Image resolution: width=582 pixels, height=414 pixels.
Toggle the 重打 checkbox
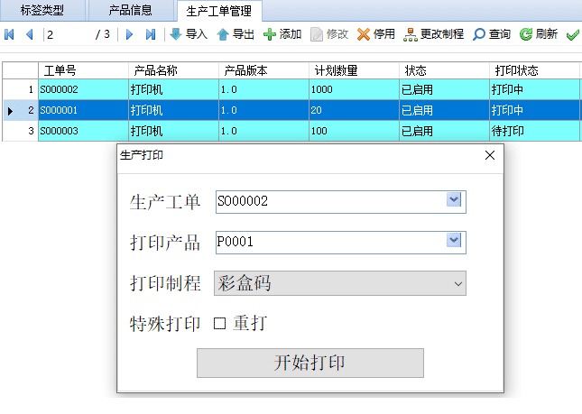coord(220,324)
